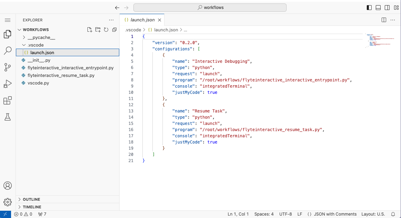Open the Search view
Screen dimensions: 401x218
[x=8, y=50]
